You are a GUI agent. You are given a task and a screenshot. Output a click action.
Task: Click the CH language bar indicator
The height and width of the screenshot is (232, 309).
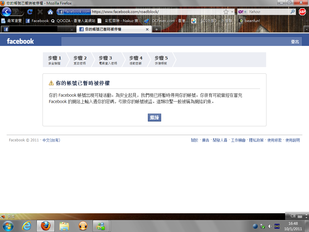tap(293, 216)
